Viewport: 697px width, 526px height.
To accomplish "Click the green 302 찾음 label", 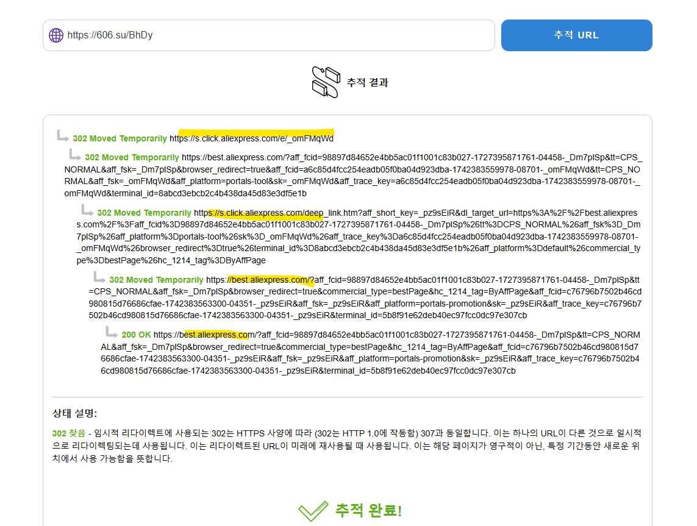I will coord(69,433).
